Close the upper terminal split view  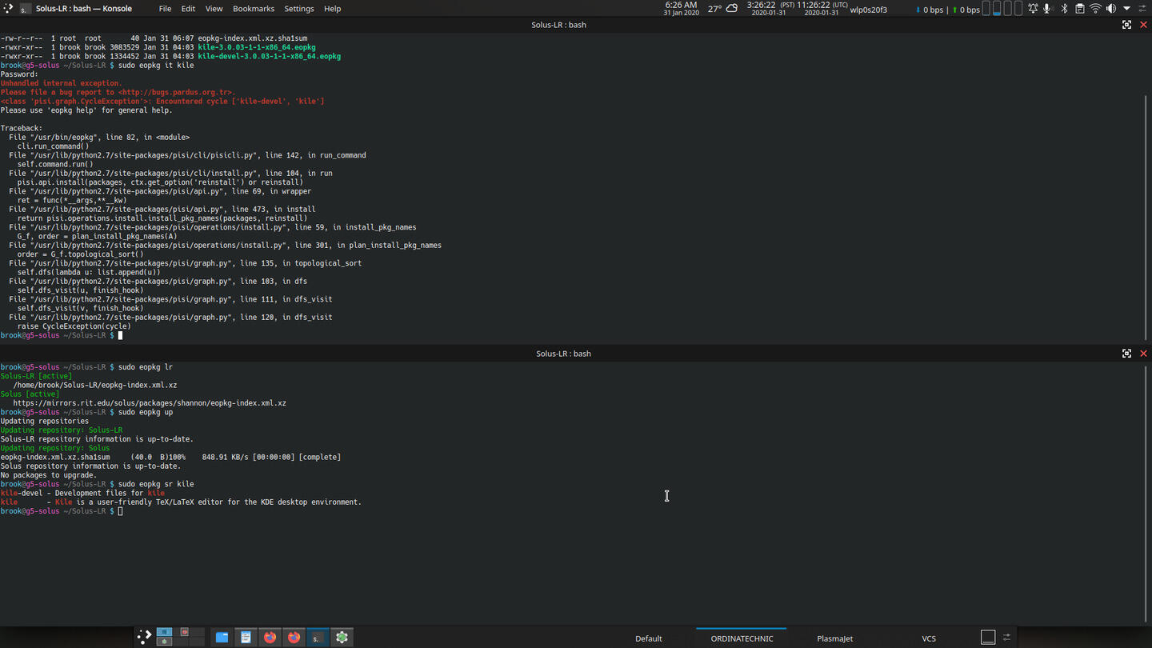1143,25
